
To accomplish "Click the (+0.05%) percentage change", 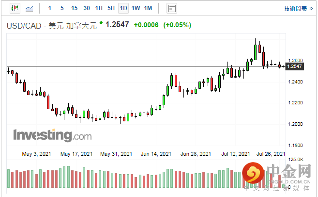I will click(177, 25).
